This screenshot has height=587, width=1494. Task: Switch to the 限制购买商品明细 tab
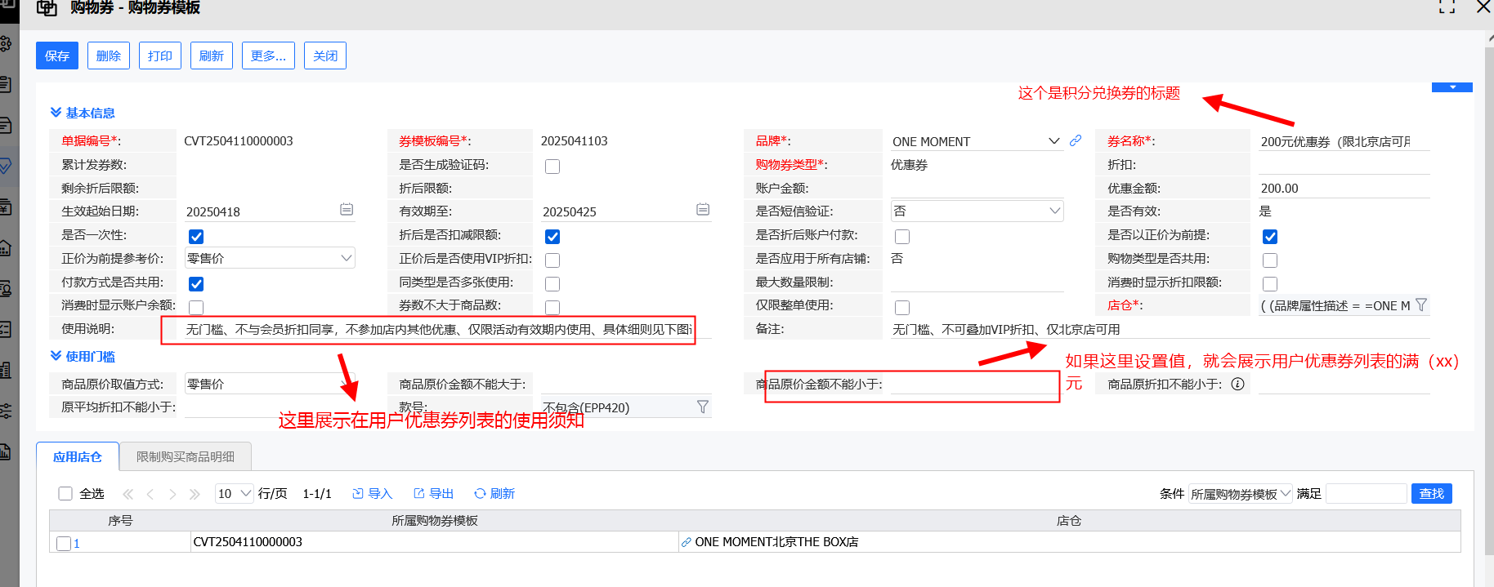[x=186, y=456]
